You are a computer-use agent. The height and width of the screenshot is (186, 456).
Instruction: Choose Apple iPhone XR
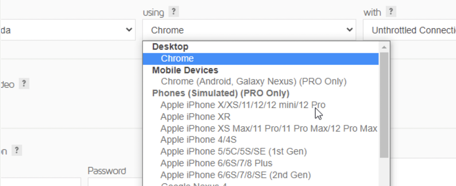click(261, 117)
